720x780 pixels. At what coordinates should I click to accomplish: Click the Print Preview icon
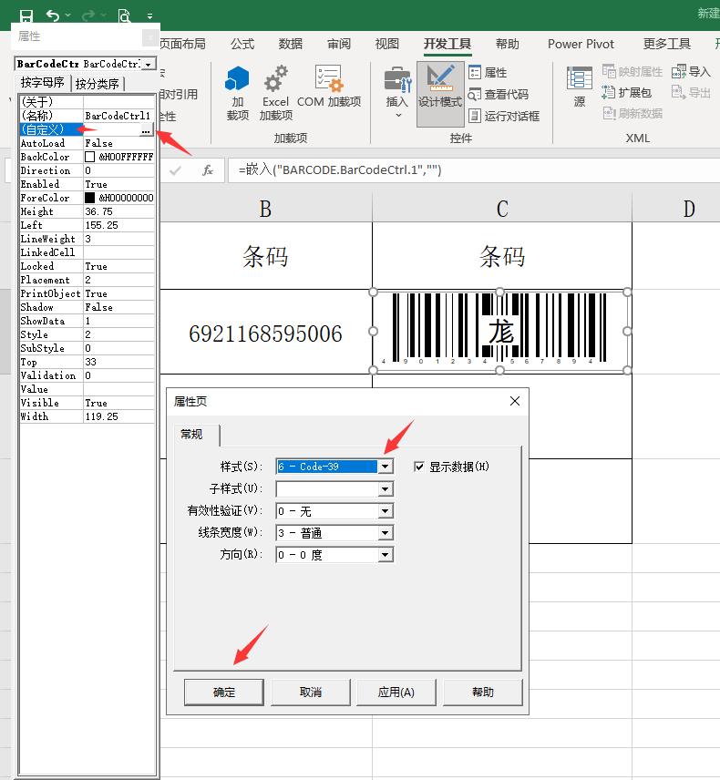[124, 15]
